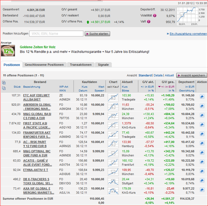The height and width of the screenshot is (206, 208).
Task: Click Suche starten button
Action: tap(97, 34)
